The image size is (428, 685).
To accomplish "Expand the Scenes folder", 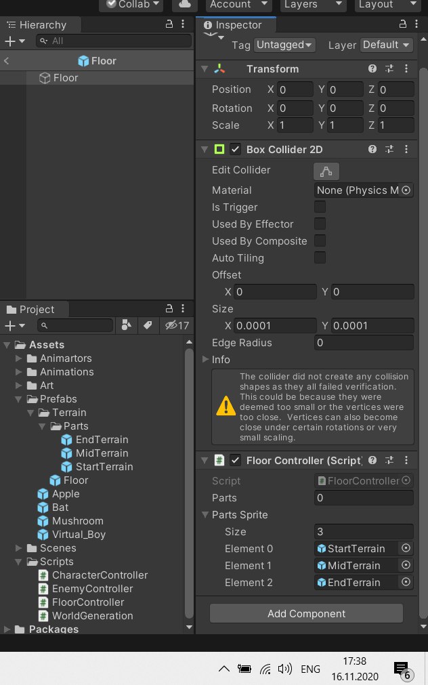I will pos(18,548).
